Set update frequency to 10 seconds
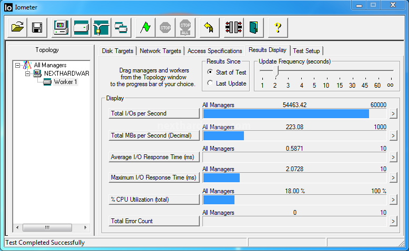This screenshot has width=409, height=251. [326, 86]
